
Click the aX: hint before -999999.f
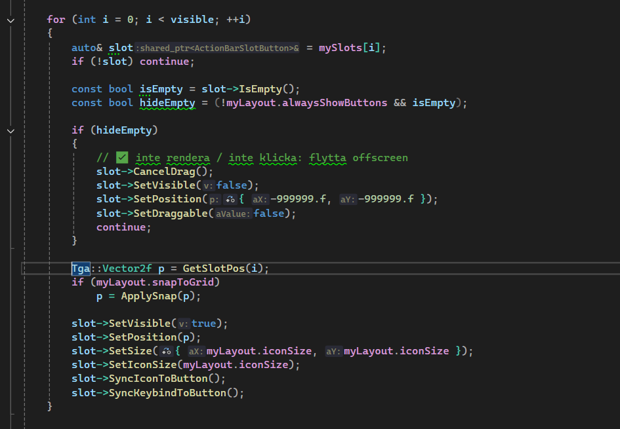click(259, 199)
